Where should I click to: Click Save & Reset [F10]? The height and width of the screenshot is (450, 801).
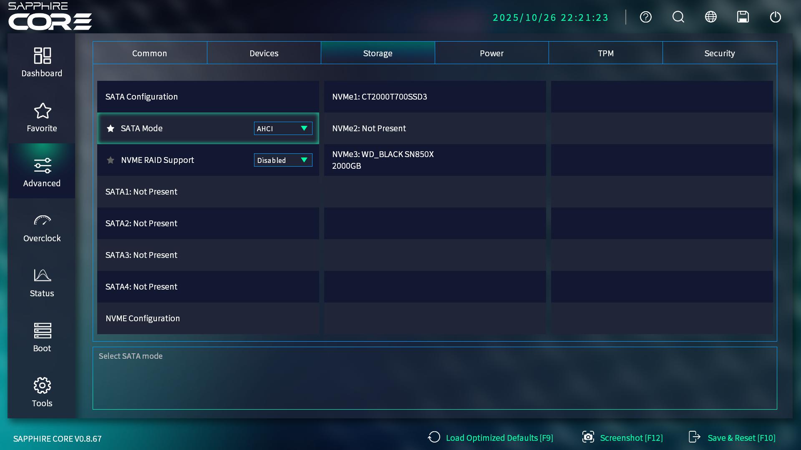coord(732,438)
